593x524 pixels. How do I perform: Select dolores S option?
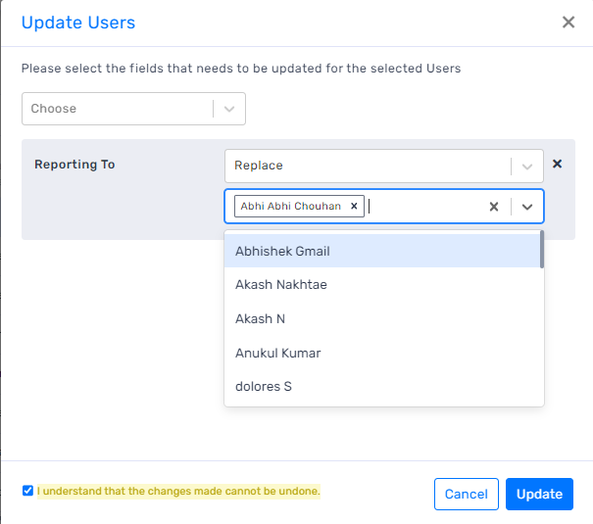click(x=382, y=386)
